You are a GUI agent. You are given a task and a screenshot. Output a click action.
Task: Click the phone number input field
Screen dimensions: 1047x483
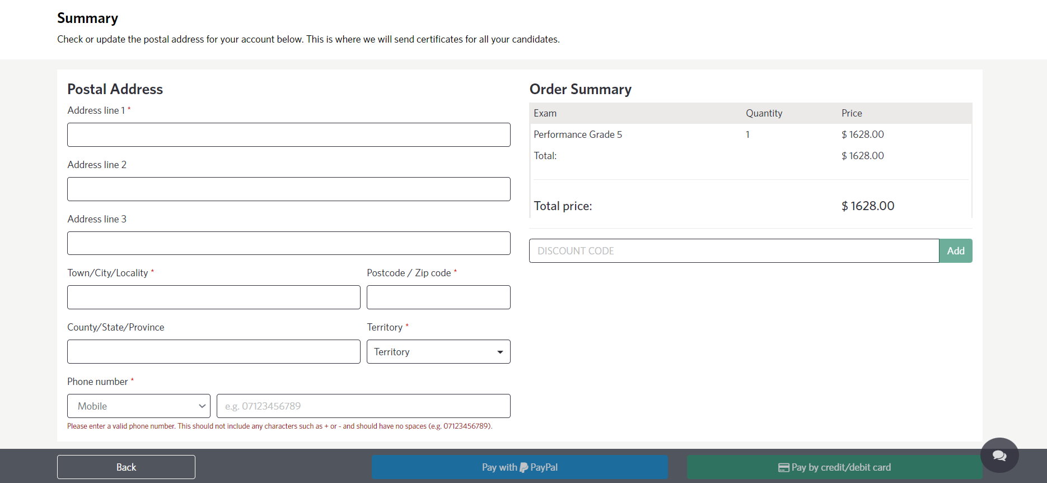(x=363, y=406)
